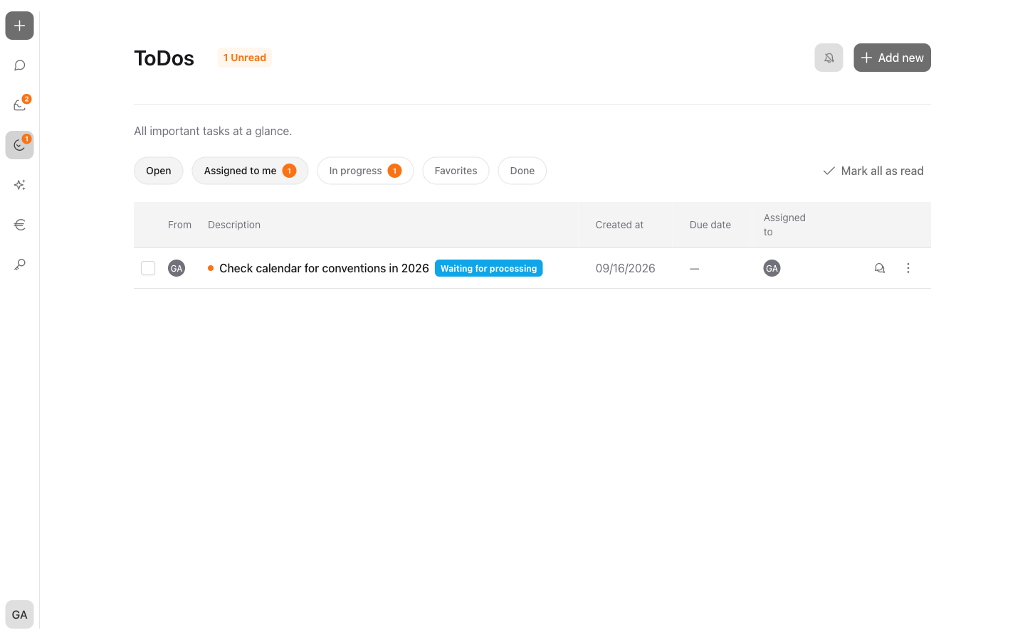
Task: Show the Favorites filter
Action: click(x=456, y=171)
